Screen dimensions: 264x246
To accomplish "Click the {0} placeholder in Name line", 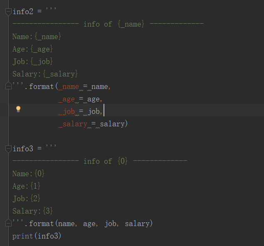I will click(x=39, y=173).
